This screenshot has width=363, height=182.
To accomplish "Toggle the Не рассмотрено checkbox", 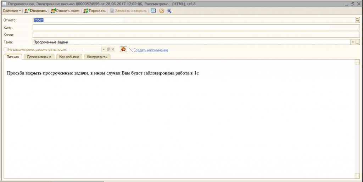I will pos(6,50).
